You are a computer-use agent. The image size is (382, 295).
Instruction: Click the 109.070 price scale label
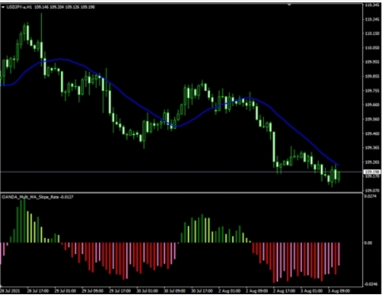372,190
